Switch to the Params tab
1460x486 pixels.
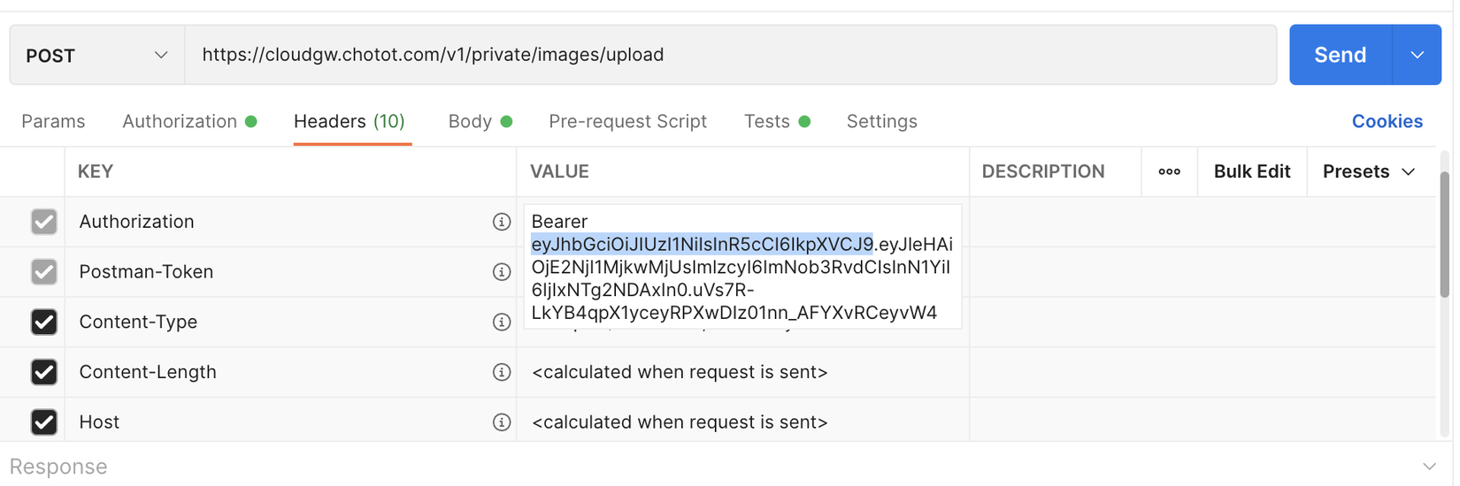pos(53,122)
